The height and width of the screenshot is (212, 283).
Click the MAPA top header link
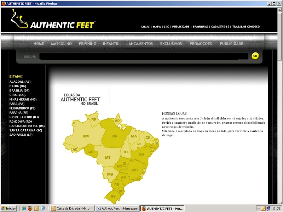157,27
